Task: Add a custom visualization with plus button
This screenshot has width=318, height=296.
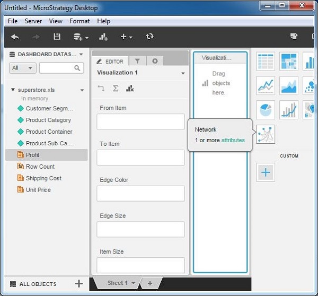Action: (266, 172)
